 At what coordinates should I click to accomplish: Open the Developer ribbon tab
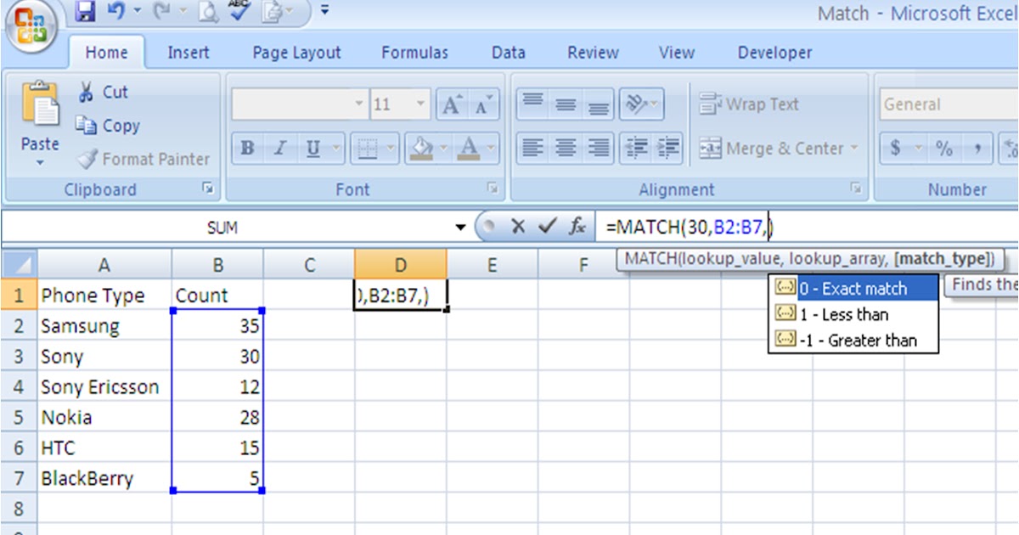[774, 52]
